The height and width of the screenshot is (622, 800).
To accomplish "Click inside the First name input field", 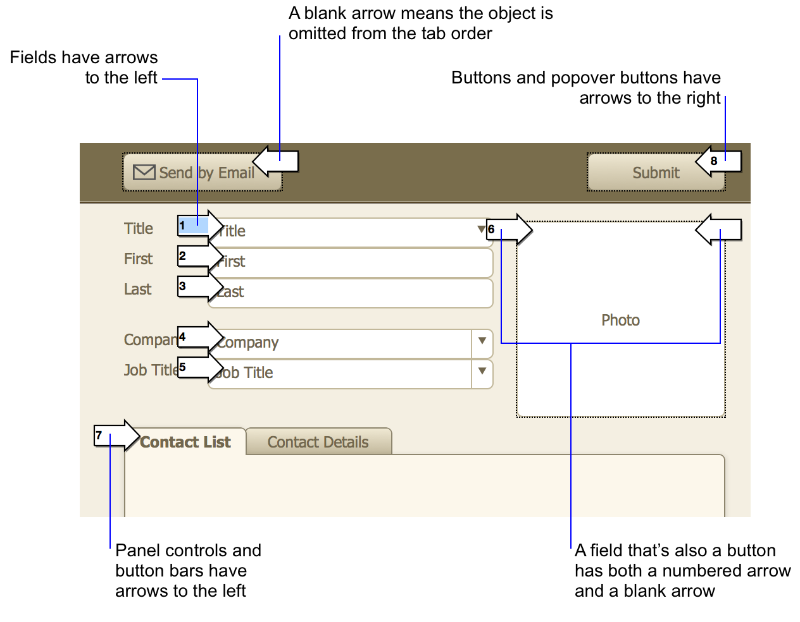I will [348, 262].
